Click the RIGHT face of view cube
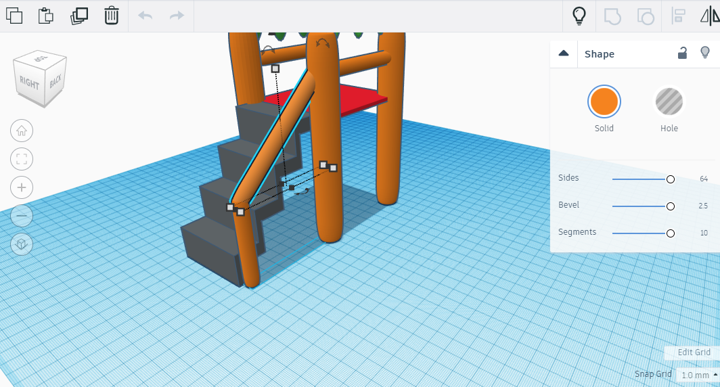 [29, 83]
